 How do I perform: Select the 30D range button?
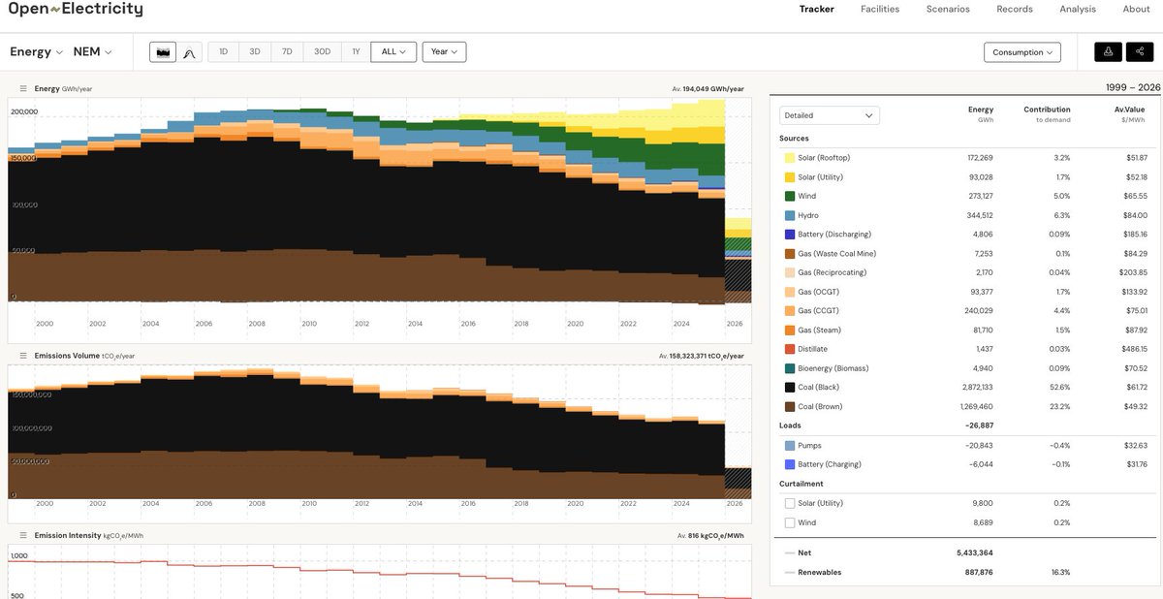click(322, 52)
